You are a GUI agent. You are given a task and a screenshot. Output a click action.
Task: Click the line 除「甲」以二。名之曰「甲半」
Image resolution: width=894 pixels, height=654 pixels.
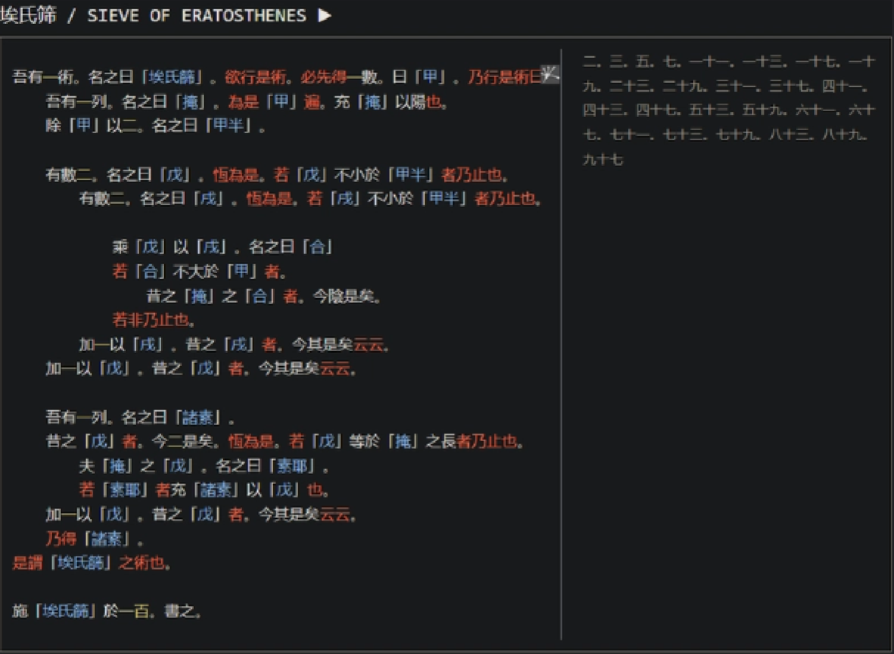(156, 126)
